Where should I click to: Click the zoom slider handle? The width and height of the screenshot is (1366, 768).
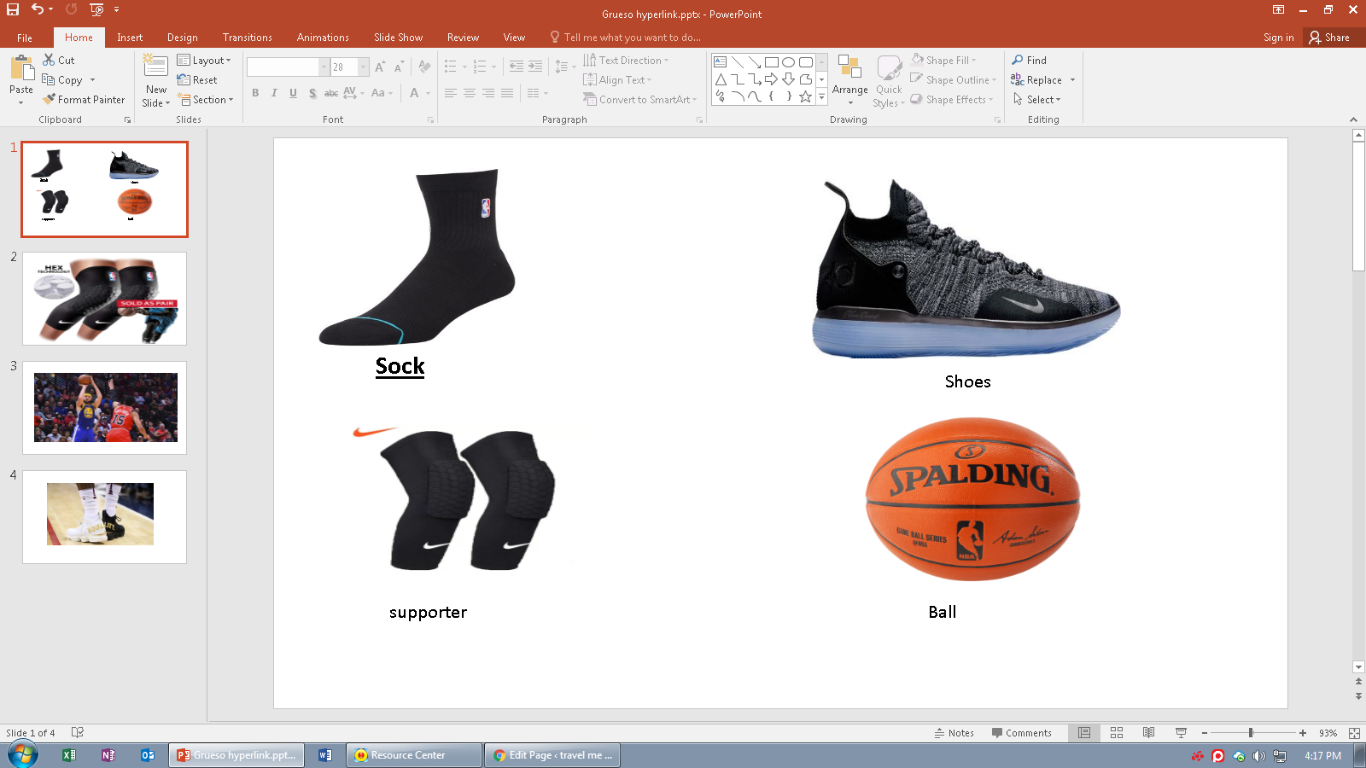tap(1251, 733)
